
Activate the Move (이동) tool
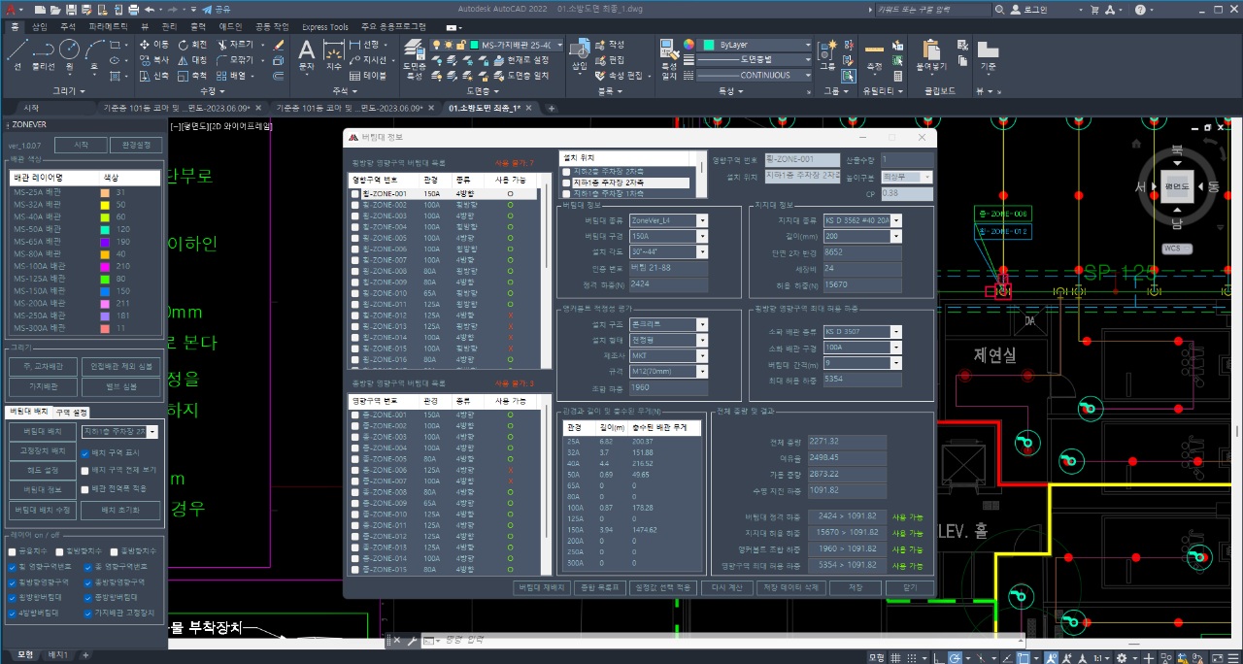tap(154, 45)
